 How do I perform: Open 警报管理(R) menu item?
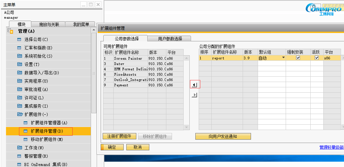pyautogui.click(x=48, y=156)
